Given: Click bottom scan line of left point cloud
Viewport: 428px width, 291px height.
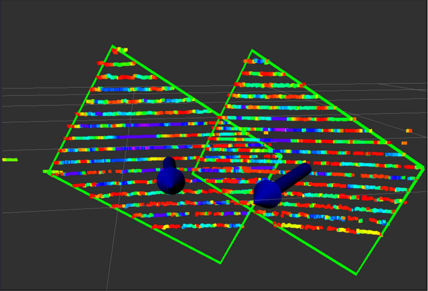Looking at the screenshot, I should coord(198,226).
